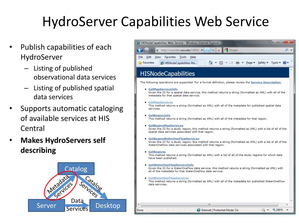The width and height of the screenshot is (299, 224).
Task: Click 'Internet | Protected Mode: On' status text
Action: 220,210
